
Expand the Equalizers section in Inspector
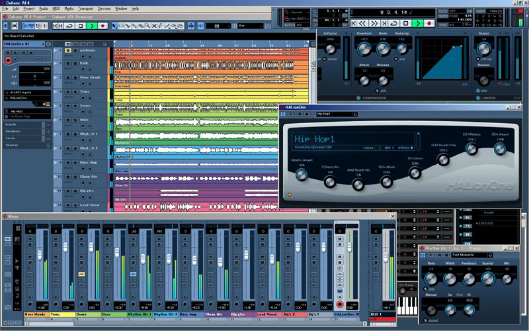[x=27, y=131]
